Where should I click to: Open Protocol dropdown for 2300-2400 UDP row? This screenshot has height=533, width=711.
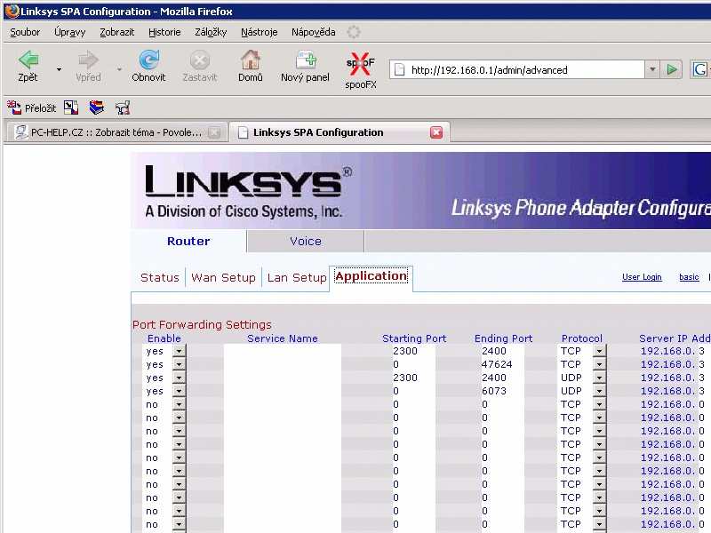(x=599, y=378)
